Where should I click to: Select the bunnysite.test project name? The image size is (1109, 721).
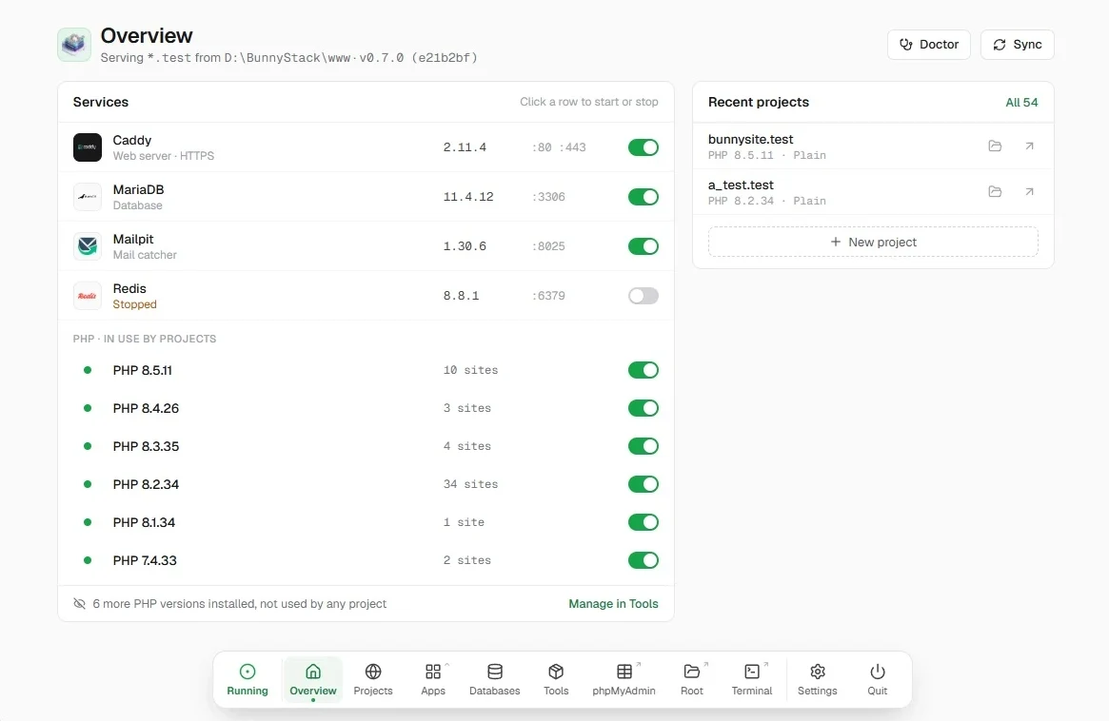pyautogui.click(x=750, y=139)
